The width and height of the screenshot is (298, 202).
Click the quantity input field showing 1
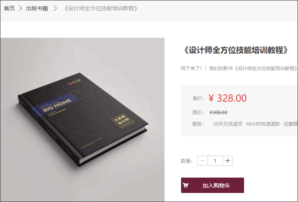pos(215,161)
